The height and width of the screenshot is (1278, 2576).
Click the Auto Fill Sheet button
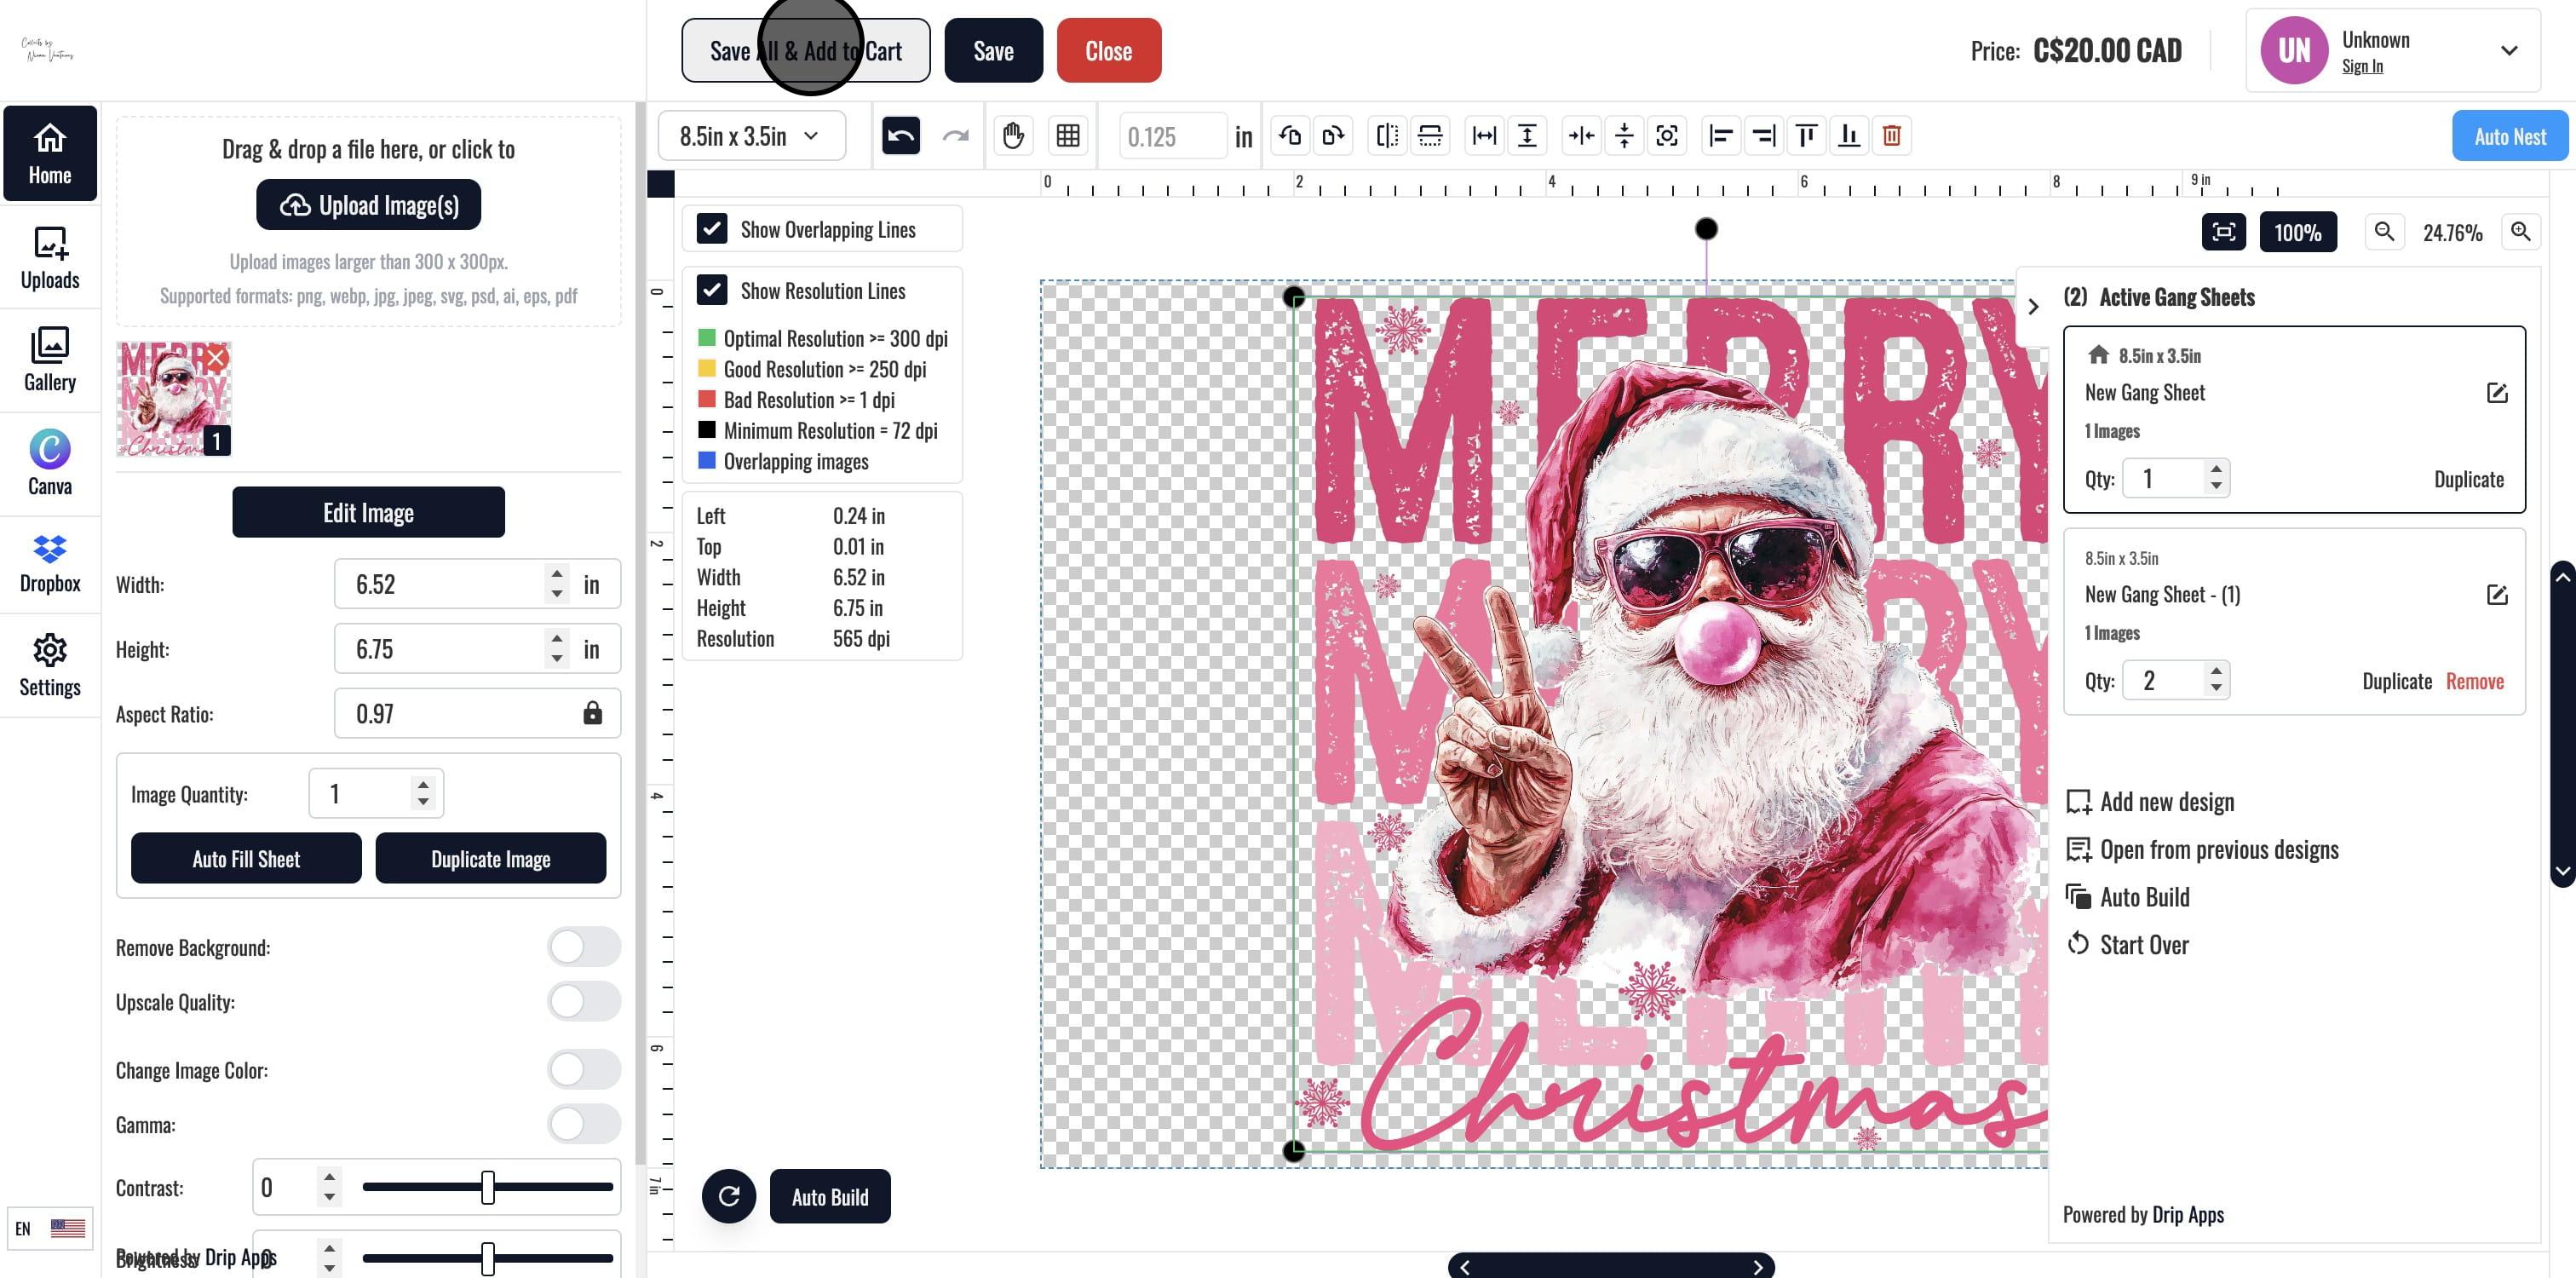pyautogui.click(x=246, y=859)
